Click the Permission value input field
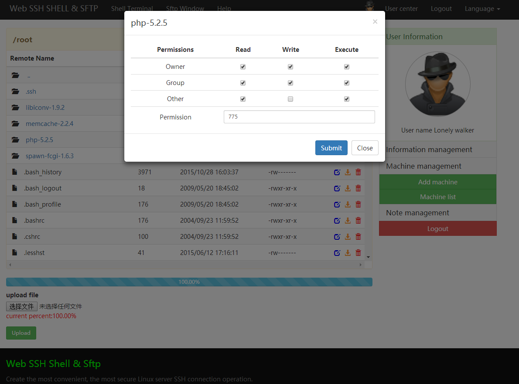This screenshot has width=519, height=384. click(299, 117)
